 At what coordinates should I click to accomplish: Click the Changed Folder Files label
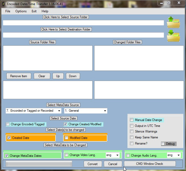pyautogui.click(x=127, y=42)
